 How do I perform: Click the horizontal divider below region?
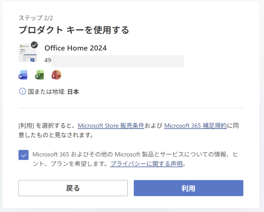(131, 108)
